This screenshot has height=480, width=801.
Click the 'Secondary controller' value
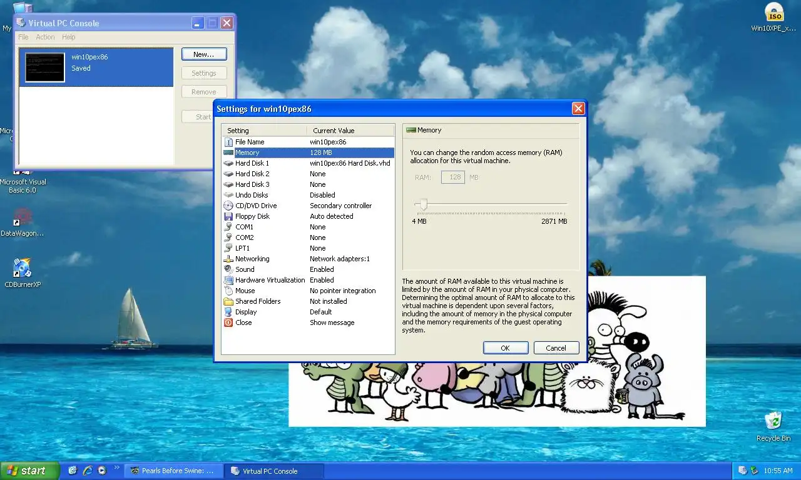coord(340,206)
